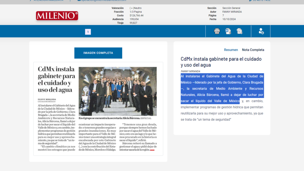Click the operacion email link at top
Image resolution: width=304 pixels, height=171 pixels.
click(102, 1)
